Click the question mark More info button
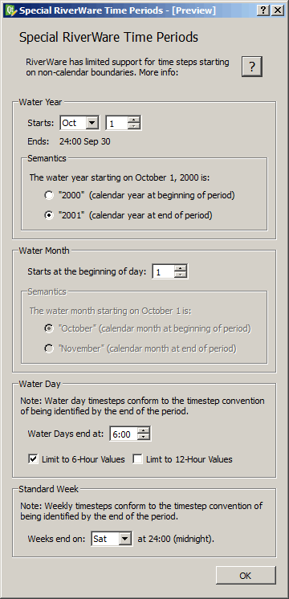Image resolution: width=289 pixels, height=599 pixels. [x=251, y=67]
